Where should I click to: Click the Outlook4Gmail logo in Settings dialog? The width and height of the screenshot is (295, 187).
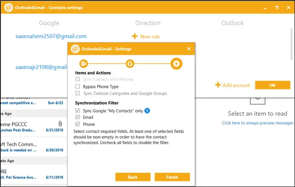click(x=75, y=49)
